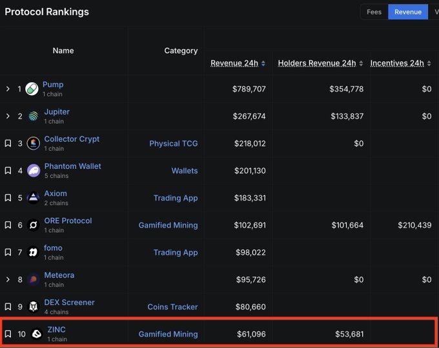Switch to the Fees tab
This screenshot has height=348, width=439.
pyautogui.click(x=374, y=12)
